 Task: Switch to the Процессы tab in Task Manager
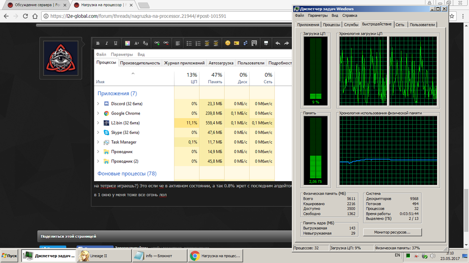[x=332, y=24]
